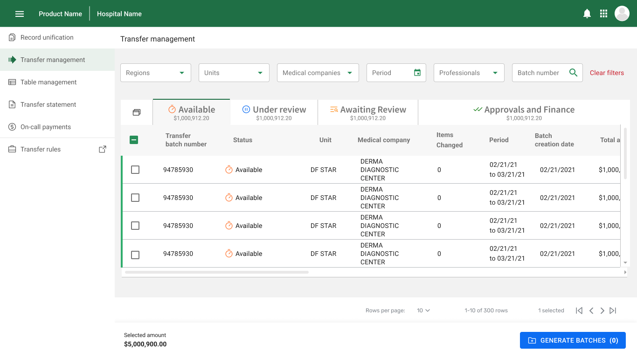Go to first page of rows
The height and width of the screenshot is (358, 637).
pos(579,310)
